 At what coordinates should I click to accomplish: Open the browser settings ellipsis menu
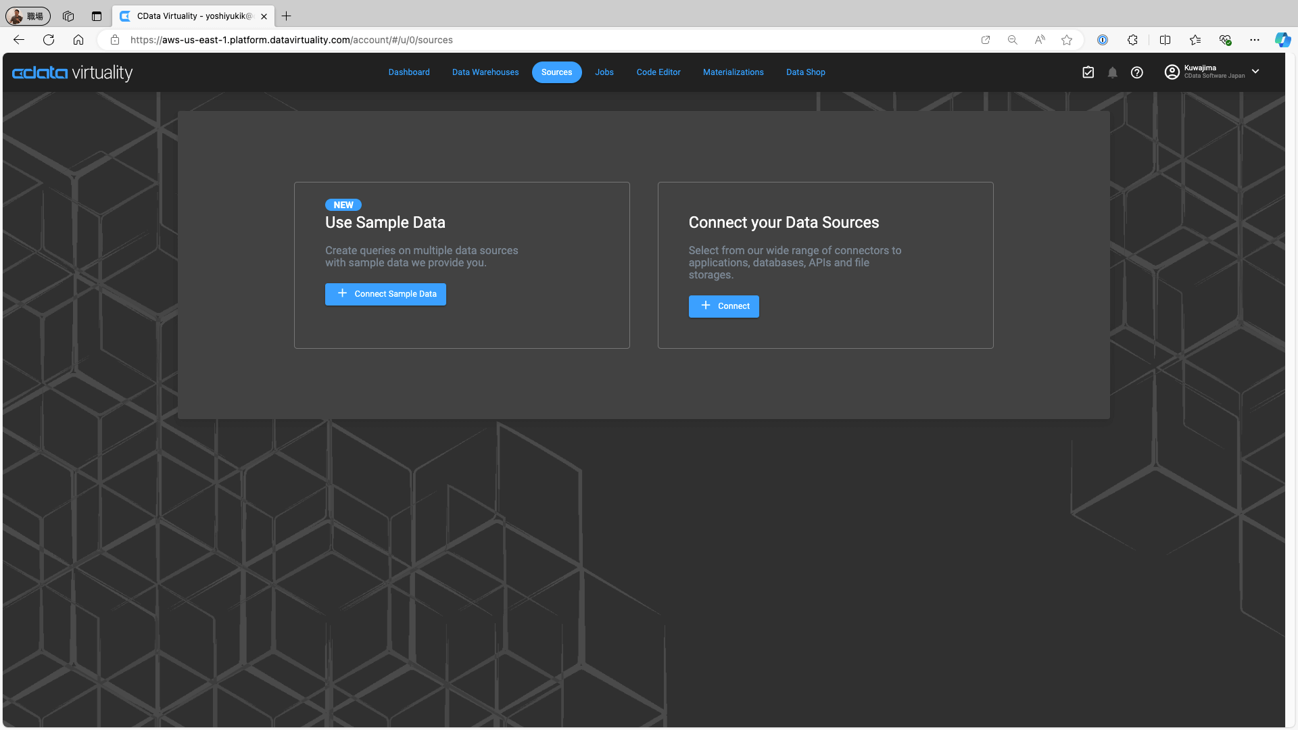point(1255,40)
